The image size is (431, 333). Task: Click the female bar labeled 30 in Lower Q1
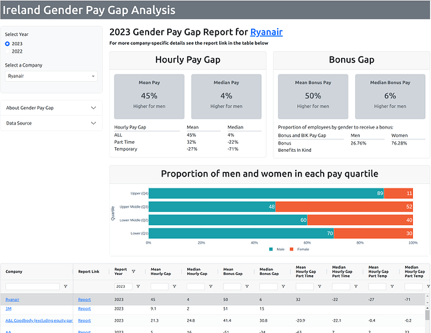(373, 233)
